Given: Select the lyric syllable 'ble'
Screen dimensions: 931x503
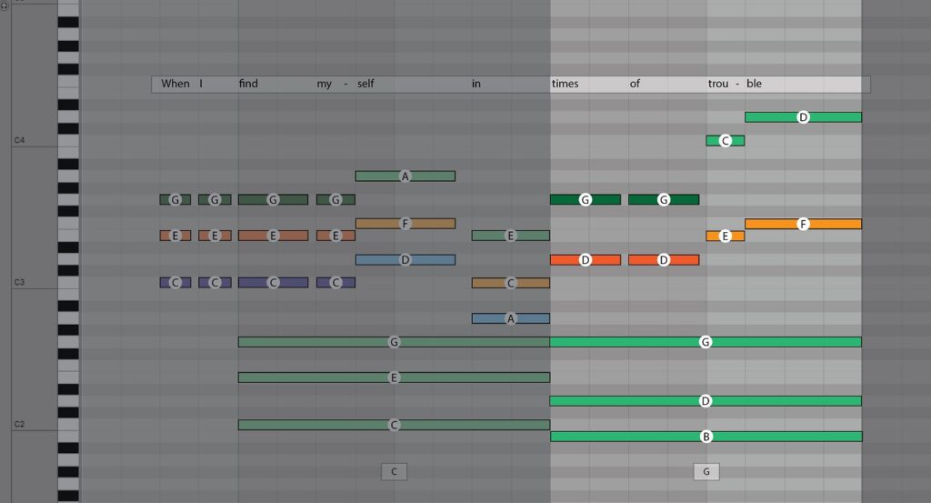Looking at the screenshot, I should [754, 84].
